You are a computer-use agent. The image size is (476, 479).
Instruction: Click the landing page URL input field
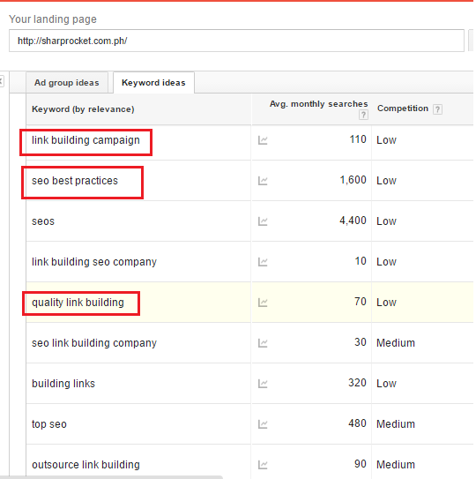(236, 41)
